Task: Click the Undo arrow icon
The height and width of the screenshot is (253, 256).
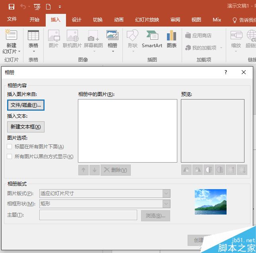Action: click(x=23, y=7)
